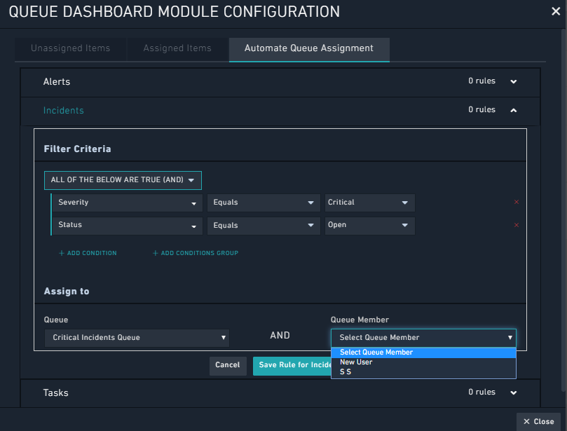Screen dimensions: 567x431
Task: Choose Select Queue Member option in list
Action: point(423,353)
